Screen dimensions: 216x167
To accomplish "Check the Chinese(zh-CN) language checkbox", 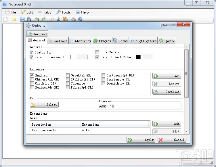I will click(32, 79).
